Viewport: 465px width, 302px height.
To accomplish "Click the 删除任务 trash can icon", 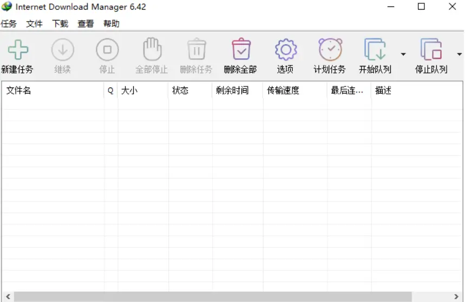I will tap(197, 49).
